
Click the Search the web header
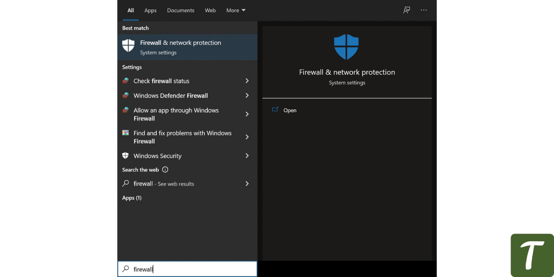coord(140,169)
